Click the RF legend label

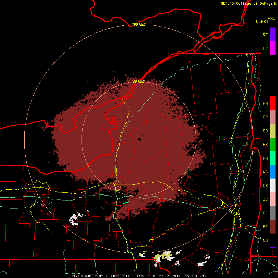click(x=265, y=35)
